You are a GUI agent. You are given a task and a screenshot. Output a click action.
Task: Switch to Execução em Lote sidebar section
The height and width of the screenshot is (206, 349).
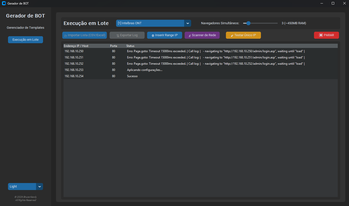pos(26,40)
